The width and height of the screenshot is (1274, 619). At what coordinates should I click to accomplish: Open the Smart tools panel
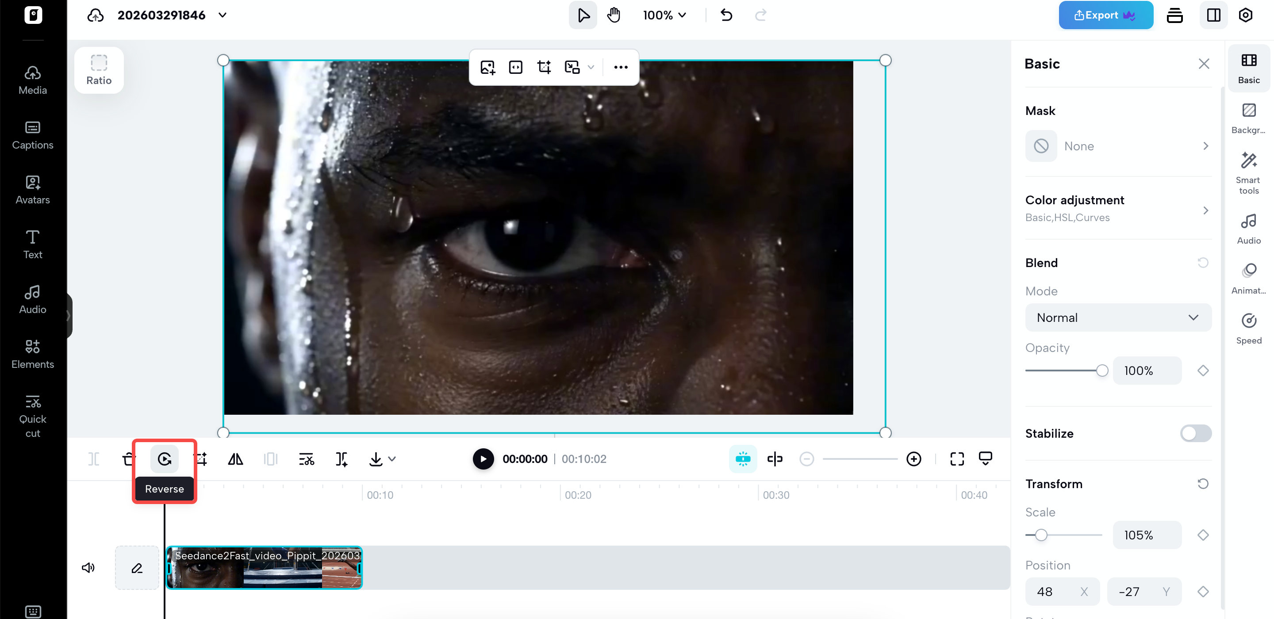click(1248, 172)
